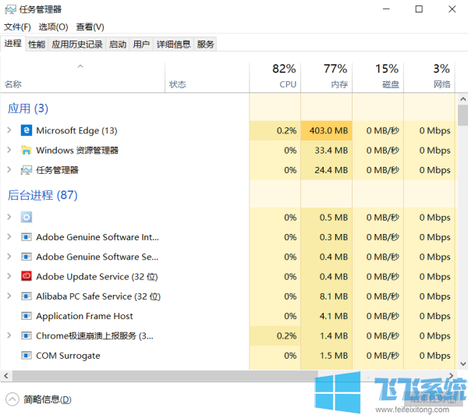
Task: Sort by the 网络 3% column header
Action: coord(429,77)
